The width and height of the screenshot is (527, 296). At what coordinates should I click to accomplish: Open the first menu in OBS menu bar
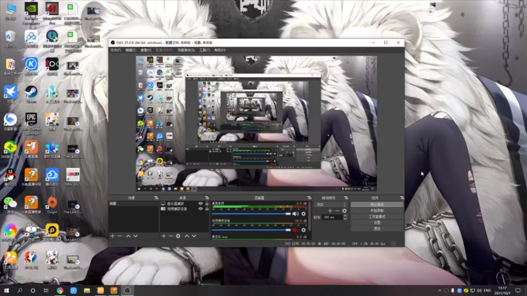click(116, 50)
